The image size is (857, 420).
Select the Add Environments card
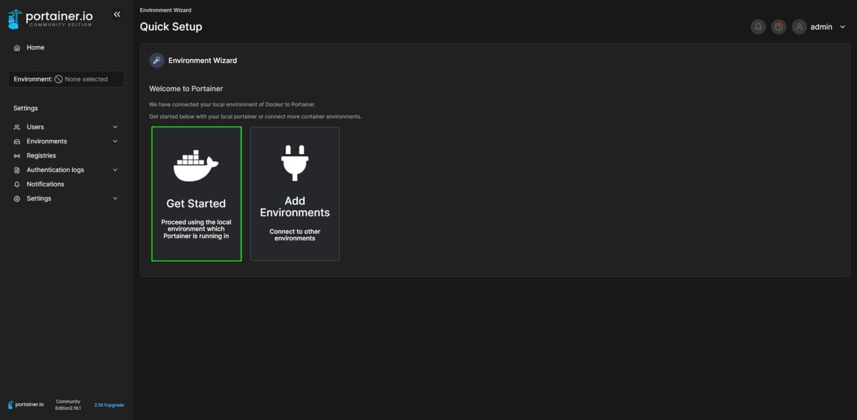click(x=295, y=194)
